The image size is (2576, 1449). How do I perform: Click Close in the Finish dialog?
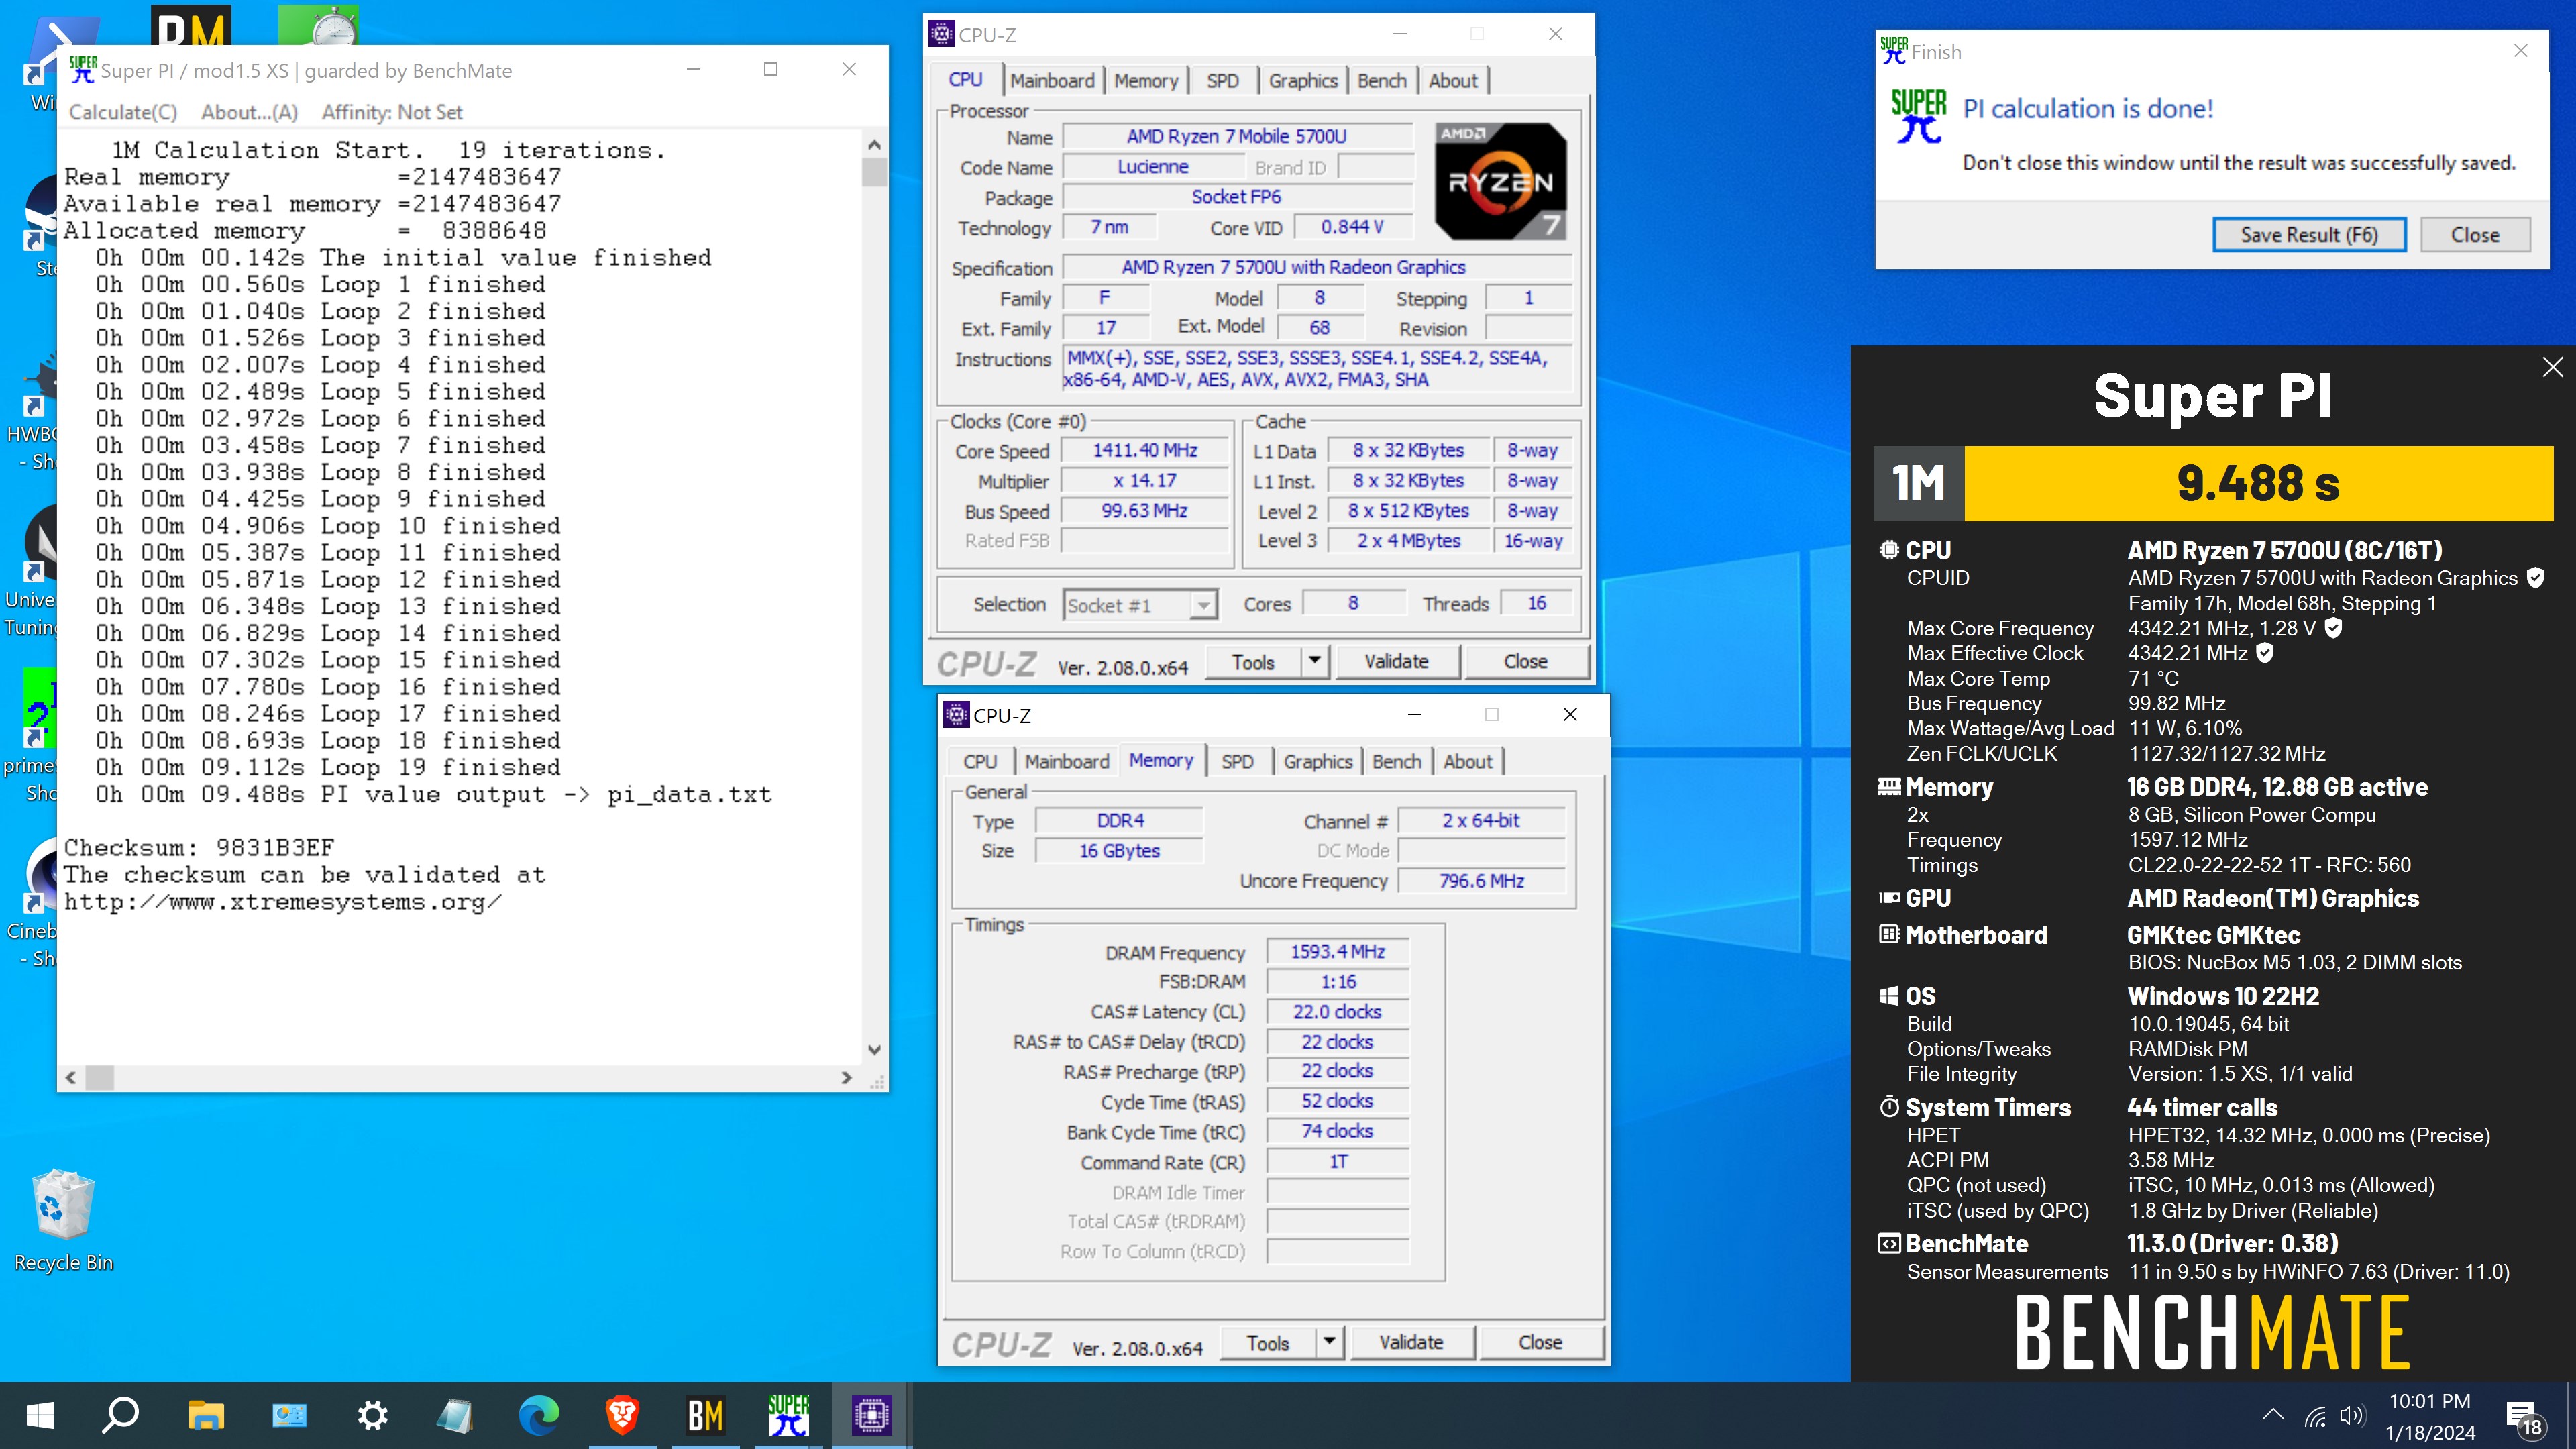pos(2475,235)
